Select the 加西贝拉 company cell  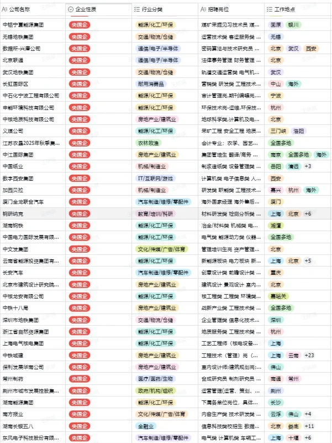tap(33, 190)
